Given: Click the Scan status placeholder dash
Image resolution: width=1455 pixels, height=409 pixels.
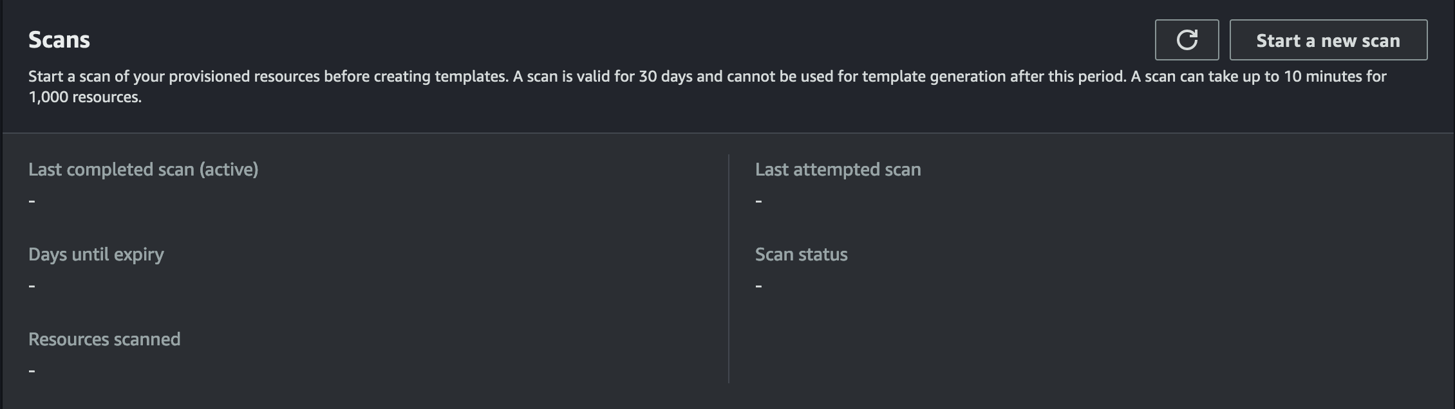Looking at the screenshot, I should (x=758, y=285).
